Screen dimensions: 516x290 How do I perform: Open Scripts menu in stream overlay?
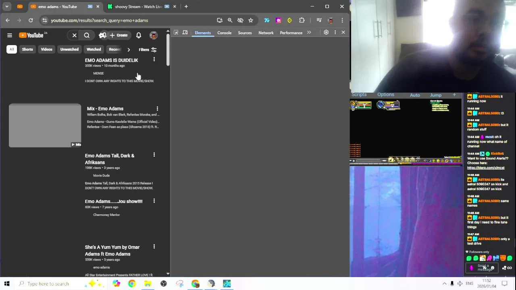[x=359, y=95]
